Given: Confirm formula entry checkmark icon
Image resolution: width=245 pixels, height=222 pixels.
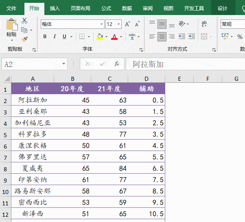Looking at the screenshot, I should 102,64.
